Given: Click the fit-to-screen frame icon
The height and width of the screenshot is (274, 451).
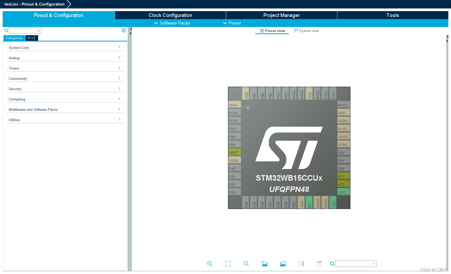Looking at the screenshot, I should pyautogui.click(x=228, y=264).
